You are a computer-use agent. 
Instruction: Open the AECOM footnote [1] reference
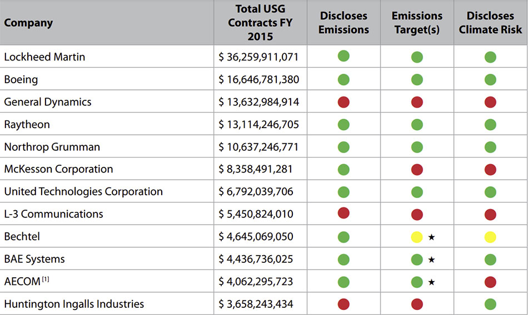[46, 279]
